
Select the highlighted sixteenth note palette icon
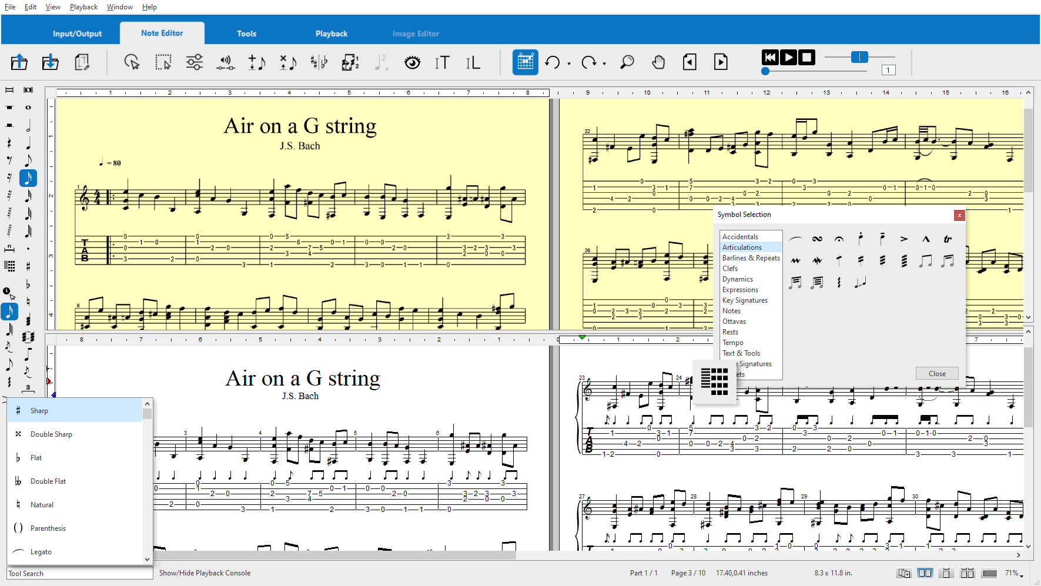(28, 178)
